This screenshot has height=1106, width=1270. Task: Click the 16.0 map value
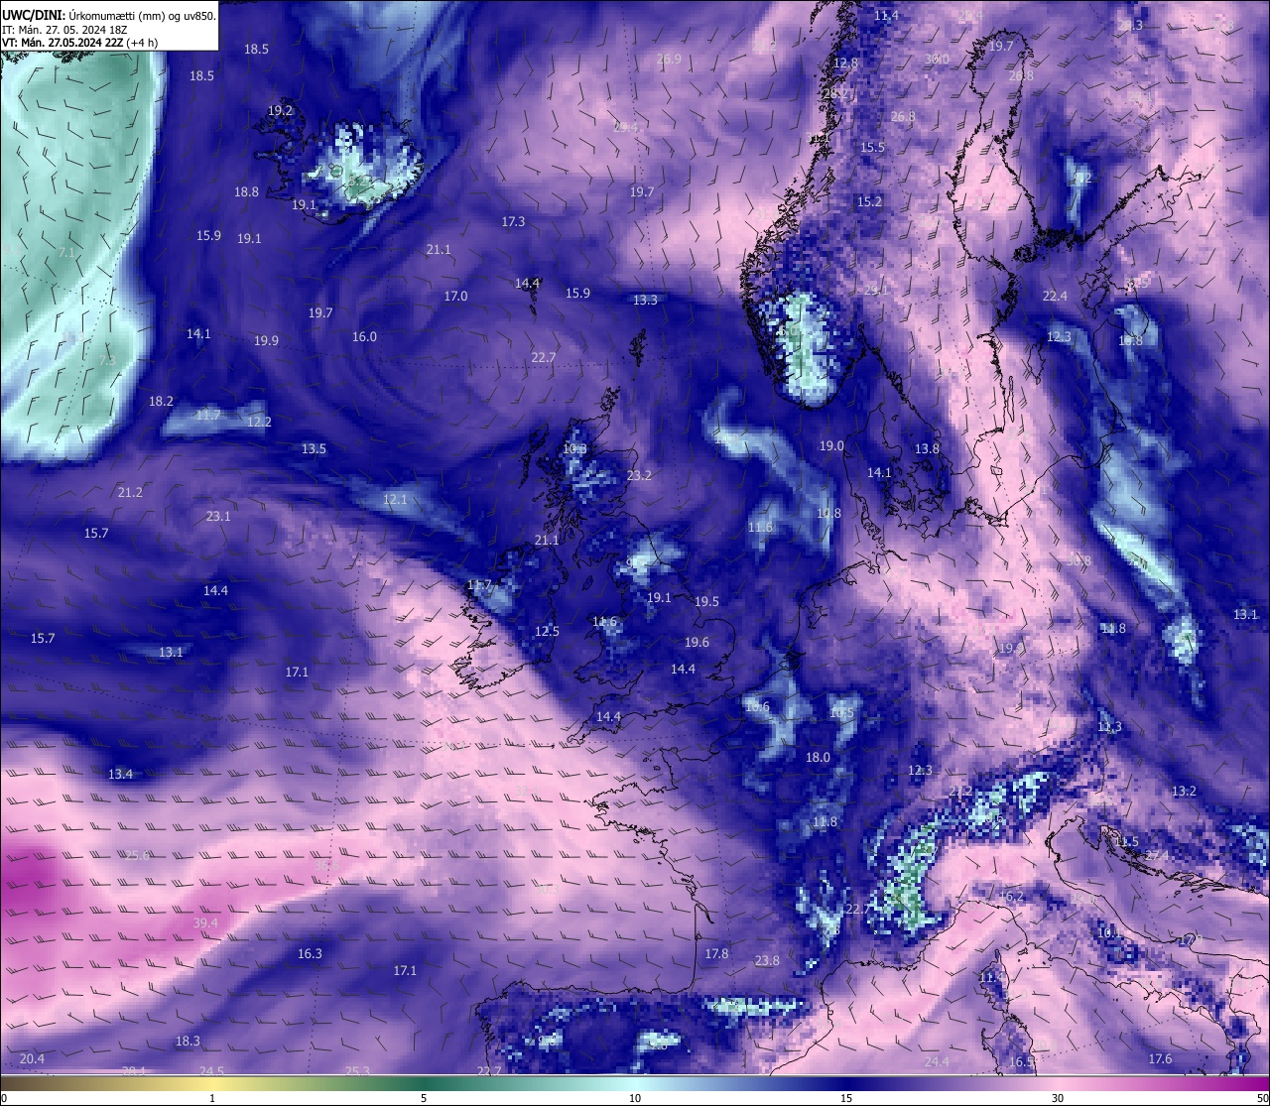[364, 336]
